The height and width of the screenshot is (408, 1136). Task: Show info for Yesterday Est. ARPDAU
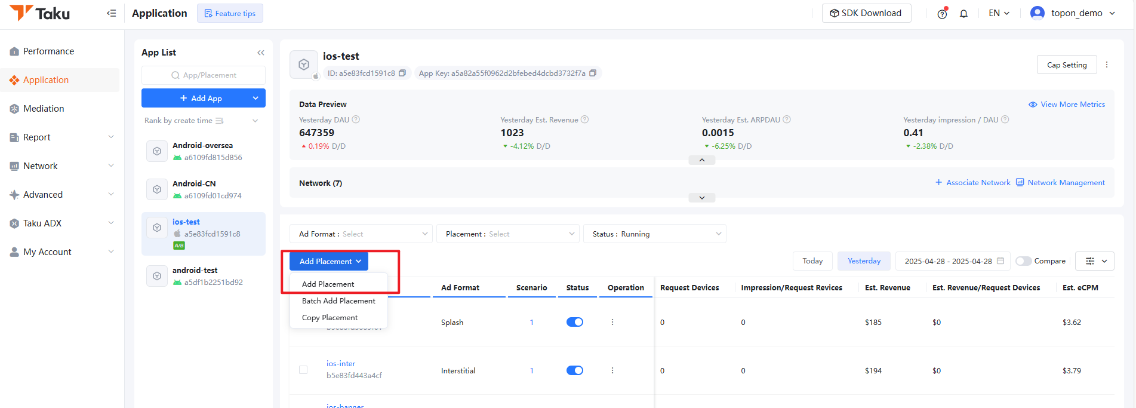[x=787, y=119]
